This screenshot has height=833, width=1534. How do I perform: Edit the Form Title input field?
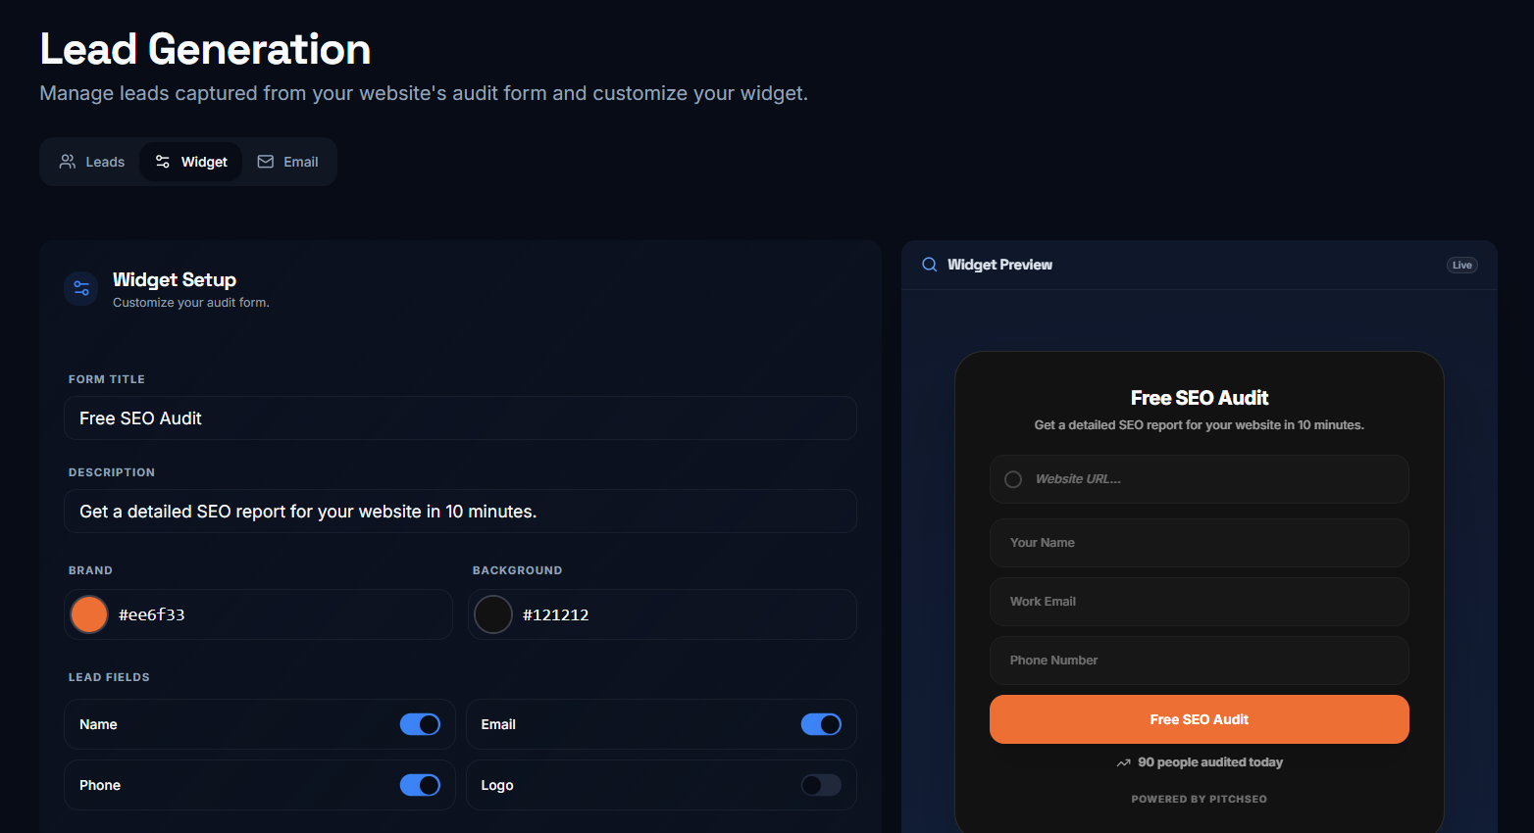(x=460, y=418)
